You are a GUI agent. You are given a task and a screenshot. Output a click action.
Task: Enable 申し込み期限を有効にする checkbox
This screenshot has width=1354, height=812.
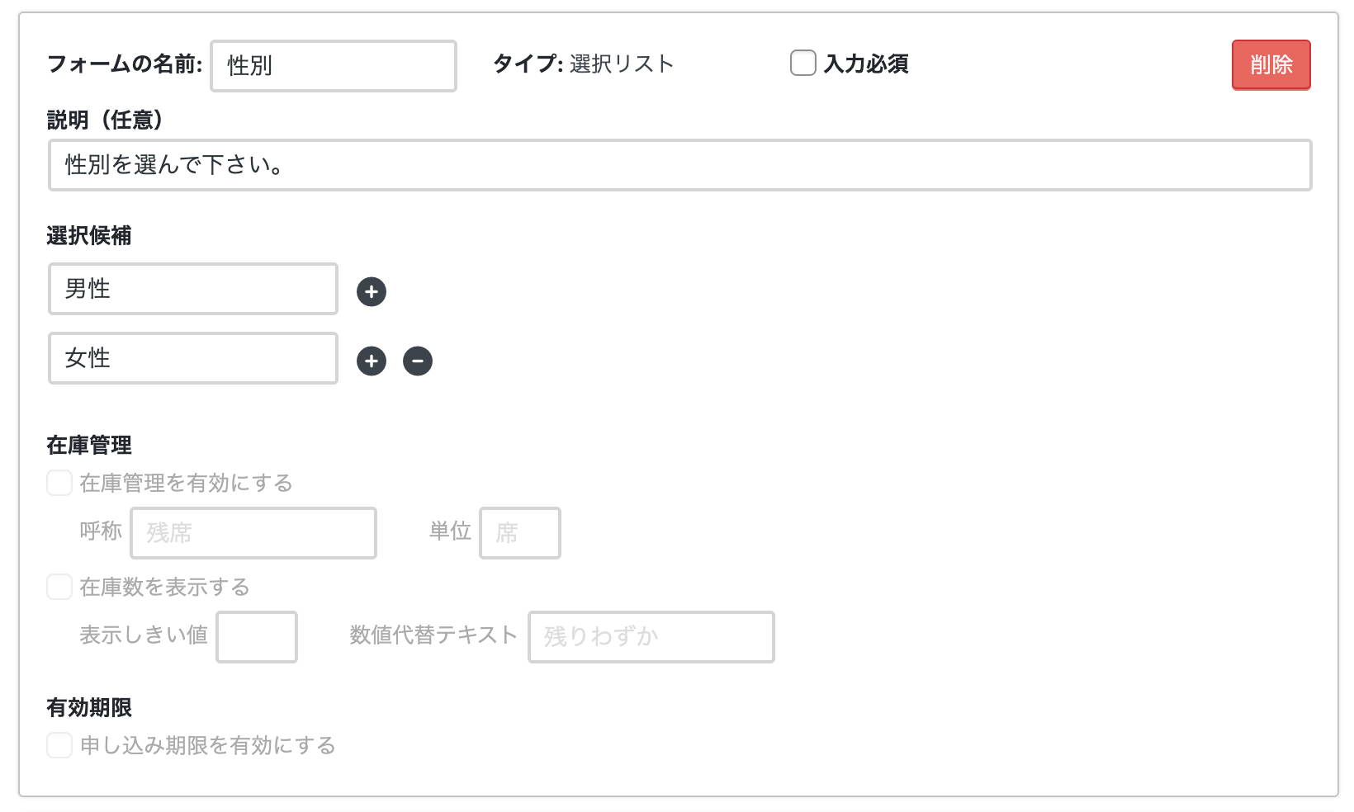point(59,745)
